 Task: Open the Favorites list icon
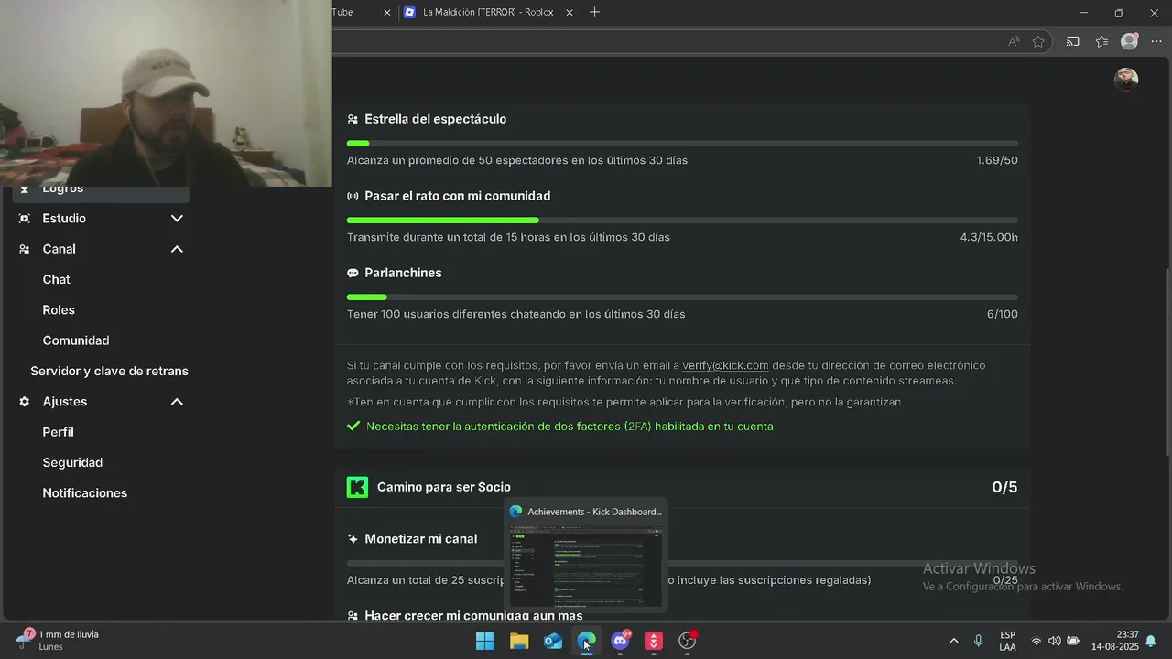[1101, 41]
